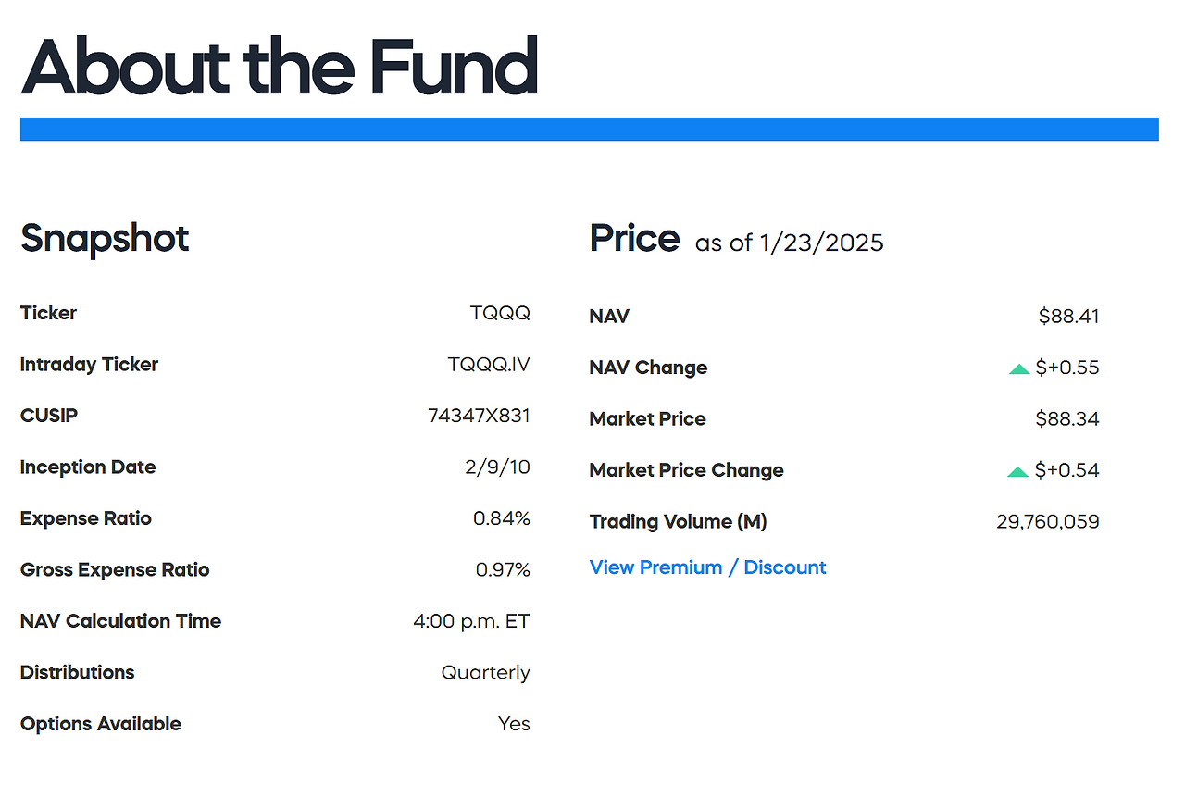Viewport: 1185px width, 785px height.
Task: Click the green Market Price Change up-arrow icon
Action: [1017, 471]
